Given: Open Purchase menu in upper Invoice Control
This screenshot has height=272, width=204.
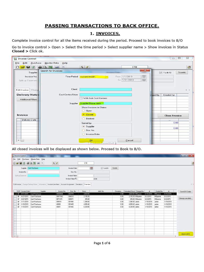Looking at the screenshot, I should [x=36, y=63].
